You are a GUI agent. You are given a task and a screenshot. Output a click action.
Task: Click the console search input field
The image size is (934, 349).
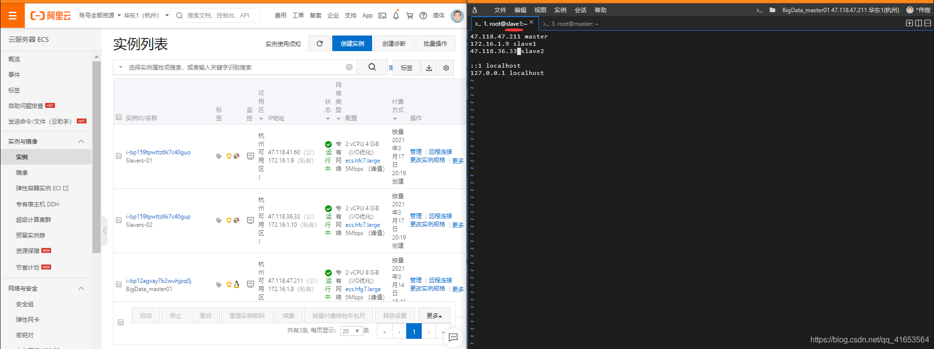[x=215, y=16]
